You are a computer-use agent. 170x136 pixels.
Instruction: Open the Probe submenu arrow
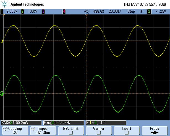pyautogui.click(x=155, y=132)
